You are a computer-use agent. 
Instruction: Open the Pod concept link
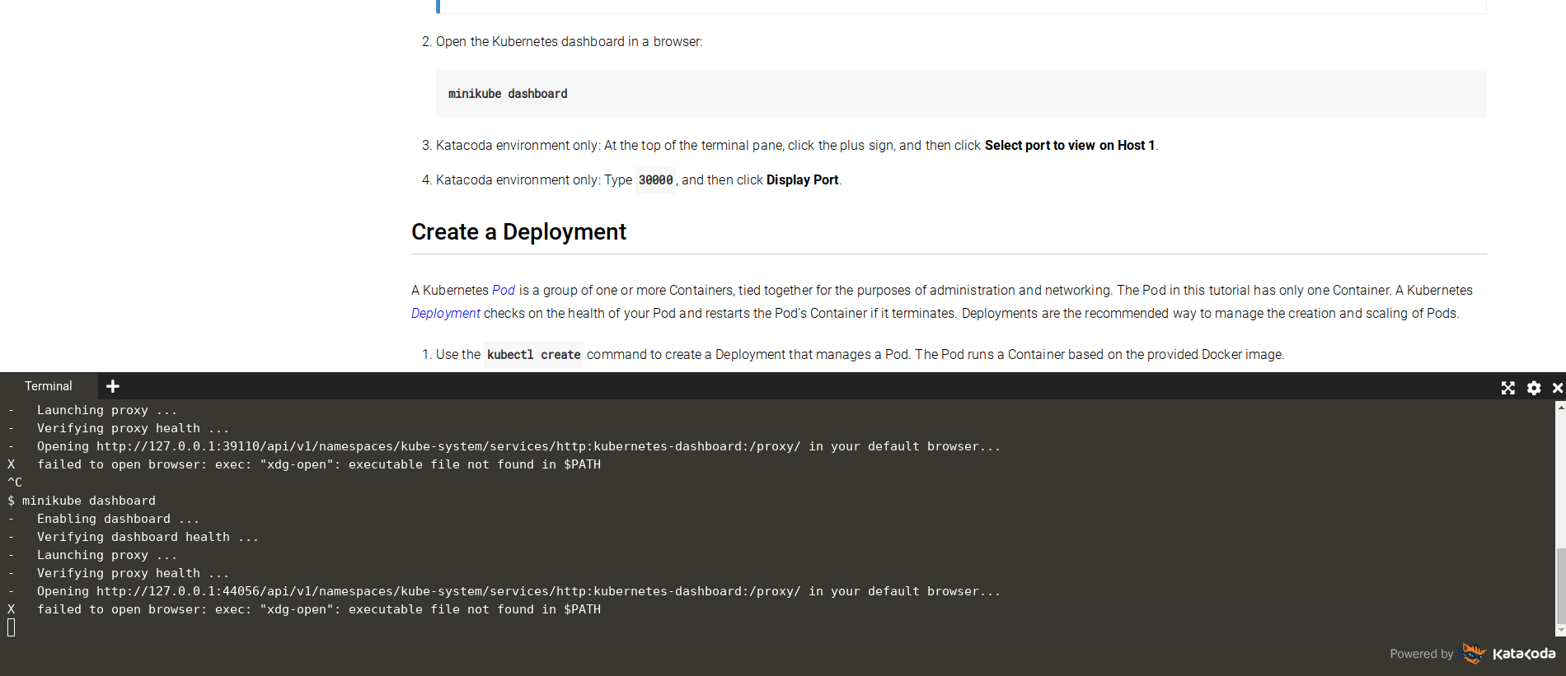[x=503, y=290]
